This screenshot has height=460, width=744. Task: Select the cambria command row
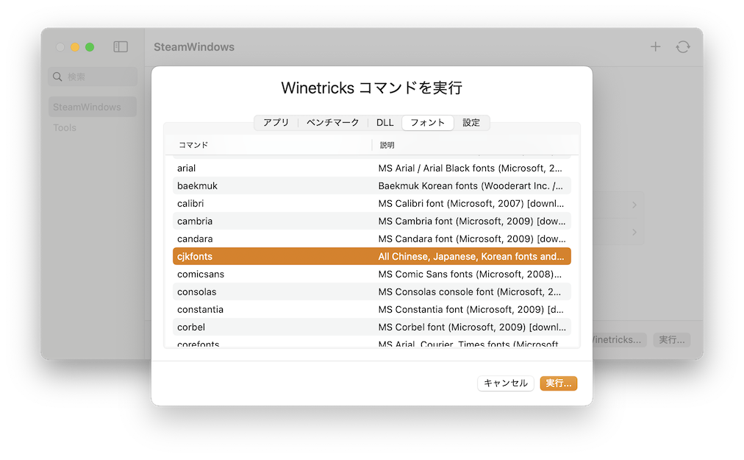tap(372, 221)
